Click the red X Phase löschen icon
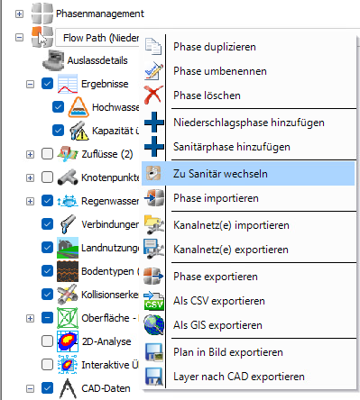Screen dimensions: 360x400 (x=153, y=95)
